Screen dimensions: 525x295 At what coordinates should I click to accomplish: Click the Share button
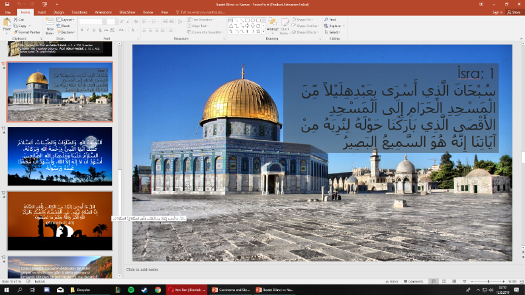tap(514, 13)
